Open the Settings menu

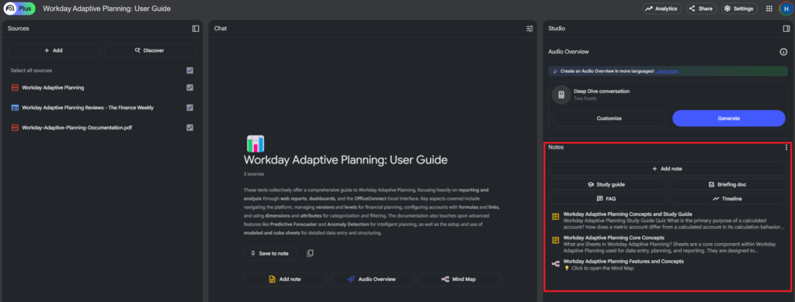pyautogui.click(x=739, y=9)
